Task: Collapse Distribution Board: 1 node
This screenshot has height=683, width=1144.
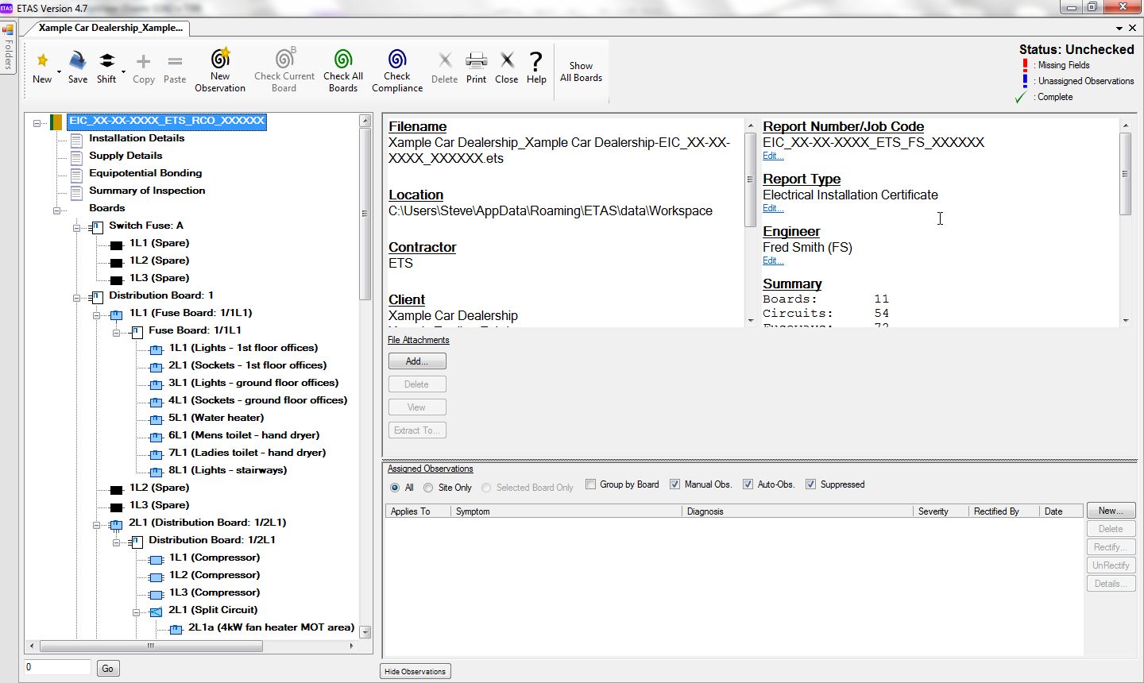Action: pos(77,298)
